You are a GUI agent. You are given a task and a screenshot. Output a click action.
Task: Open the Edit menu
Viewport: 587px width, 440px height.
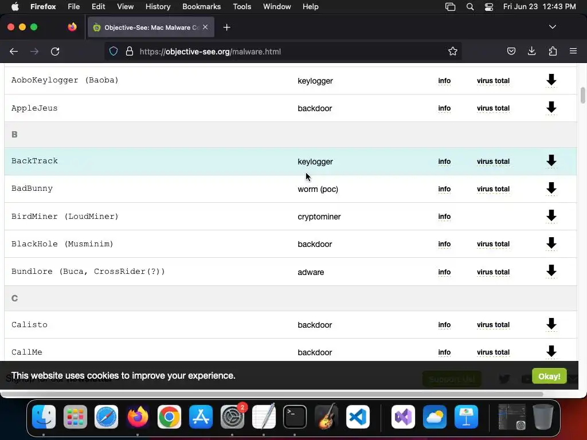pos(99,7)
